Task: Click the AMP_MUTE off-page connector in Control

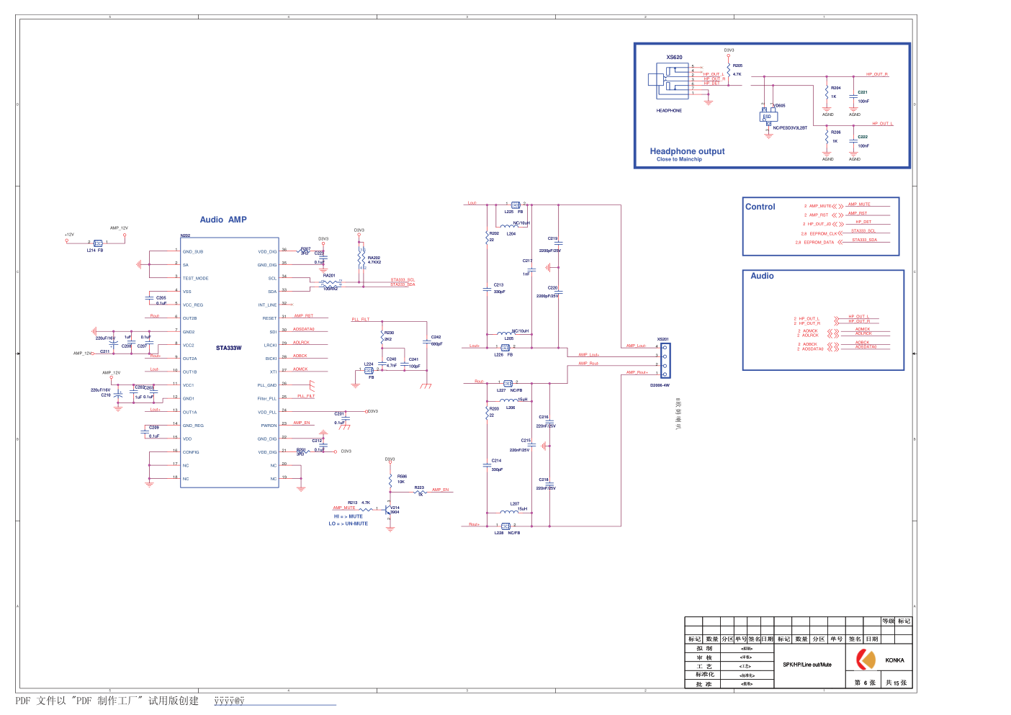Action: click(837, 206)
